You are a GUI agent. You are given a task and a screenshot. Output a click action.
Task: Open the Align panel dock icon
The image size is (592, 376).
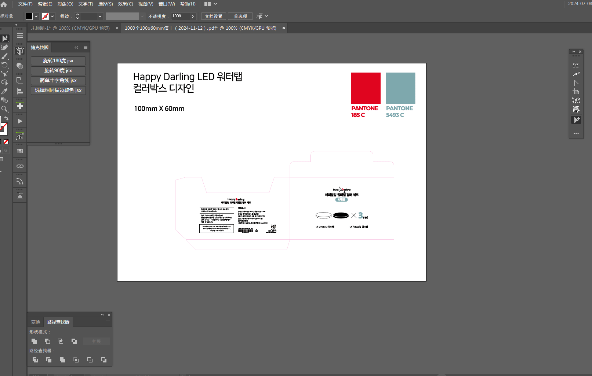20,91
